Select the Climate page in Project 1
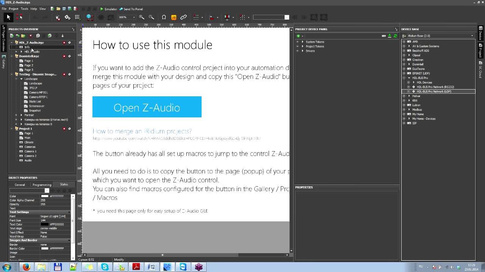The image size is (485, 272). 29,142
